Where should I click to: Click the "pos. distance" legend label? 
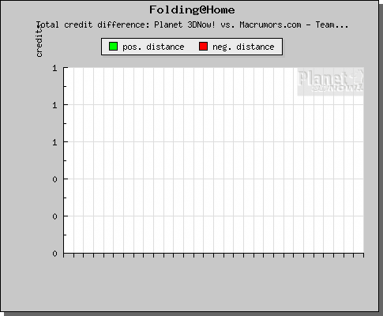[x=153, y=47]
